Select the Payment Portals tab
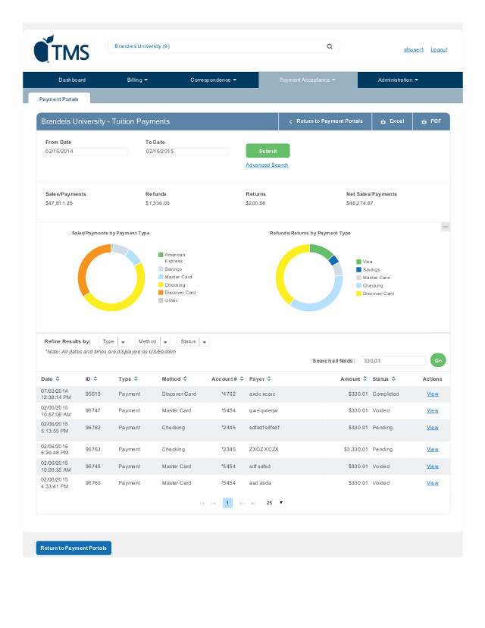The height and width of the screenshot is (628, 485). [59, 99]
